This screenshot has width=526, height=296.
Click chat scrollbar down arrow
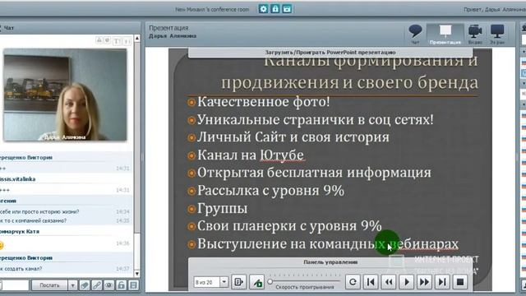(x=137, y=274)
